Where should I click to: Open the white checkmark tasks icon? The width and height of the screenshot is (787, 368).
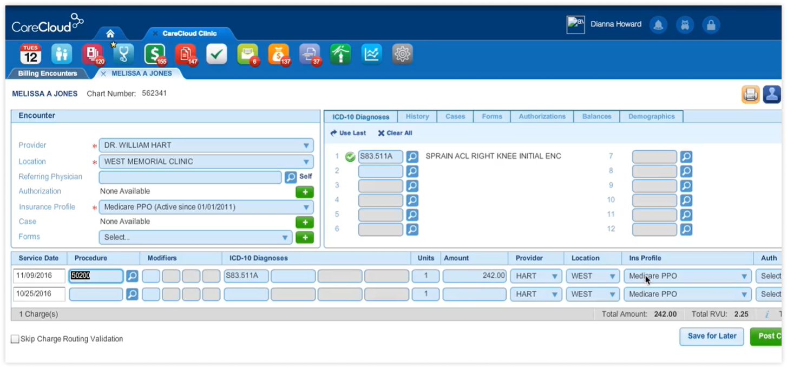click(x=217, y=54)
